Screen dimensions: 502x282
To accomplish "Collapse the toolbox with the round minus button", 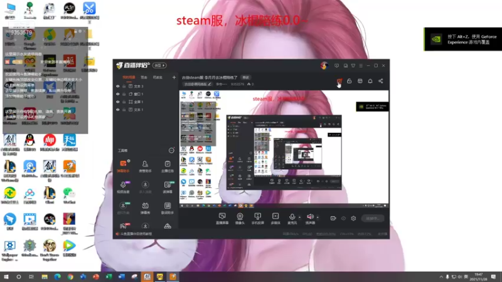I will click(x=171, y=150).
